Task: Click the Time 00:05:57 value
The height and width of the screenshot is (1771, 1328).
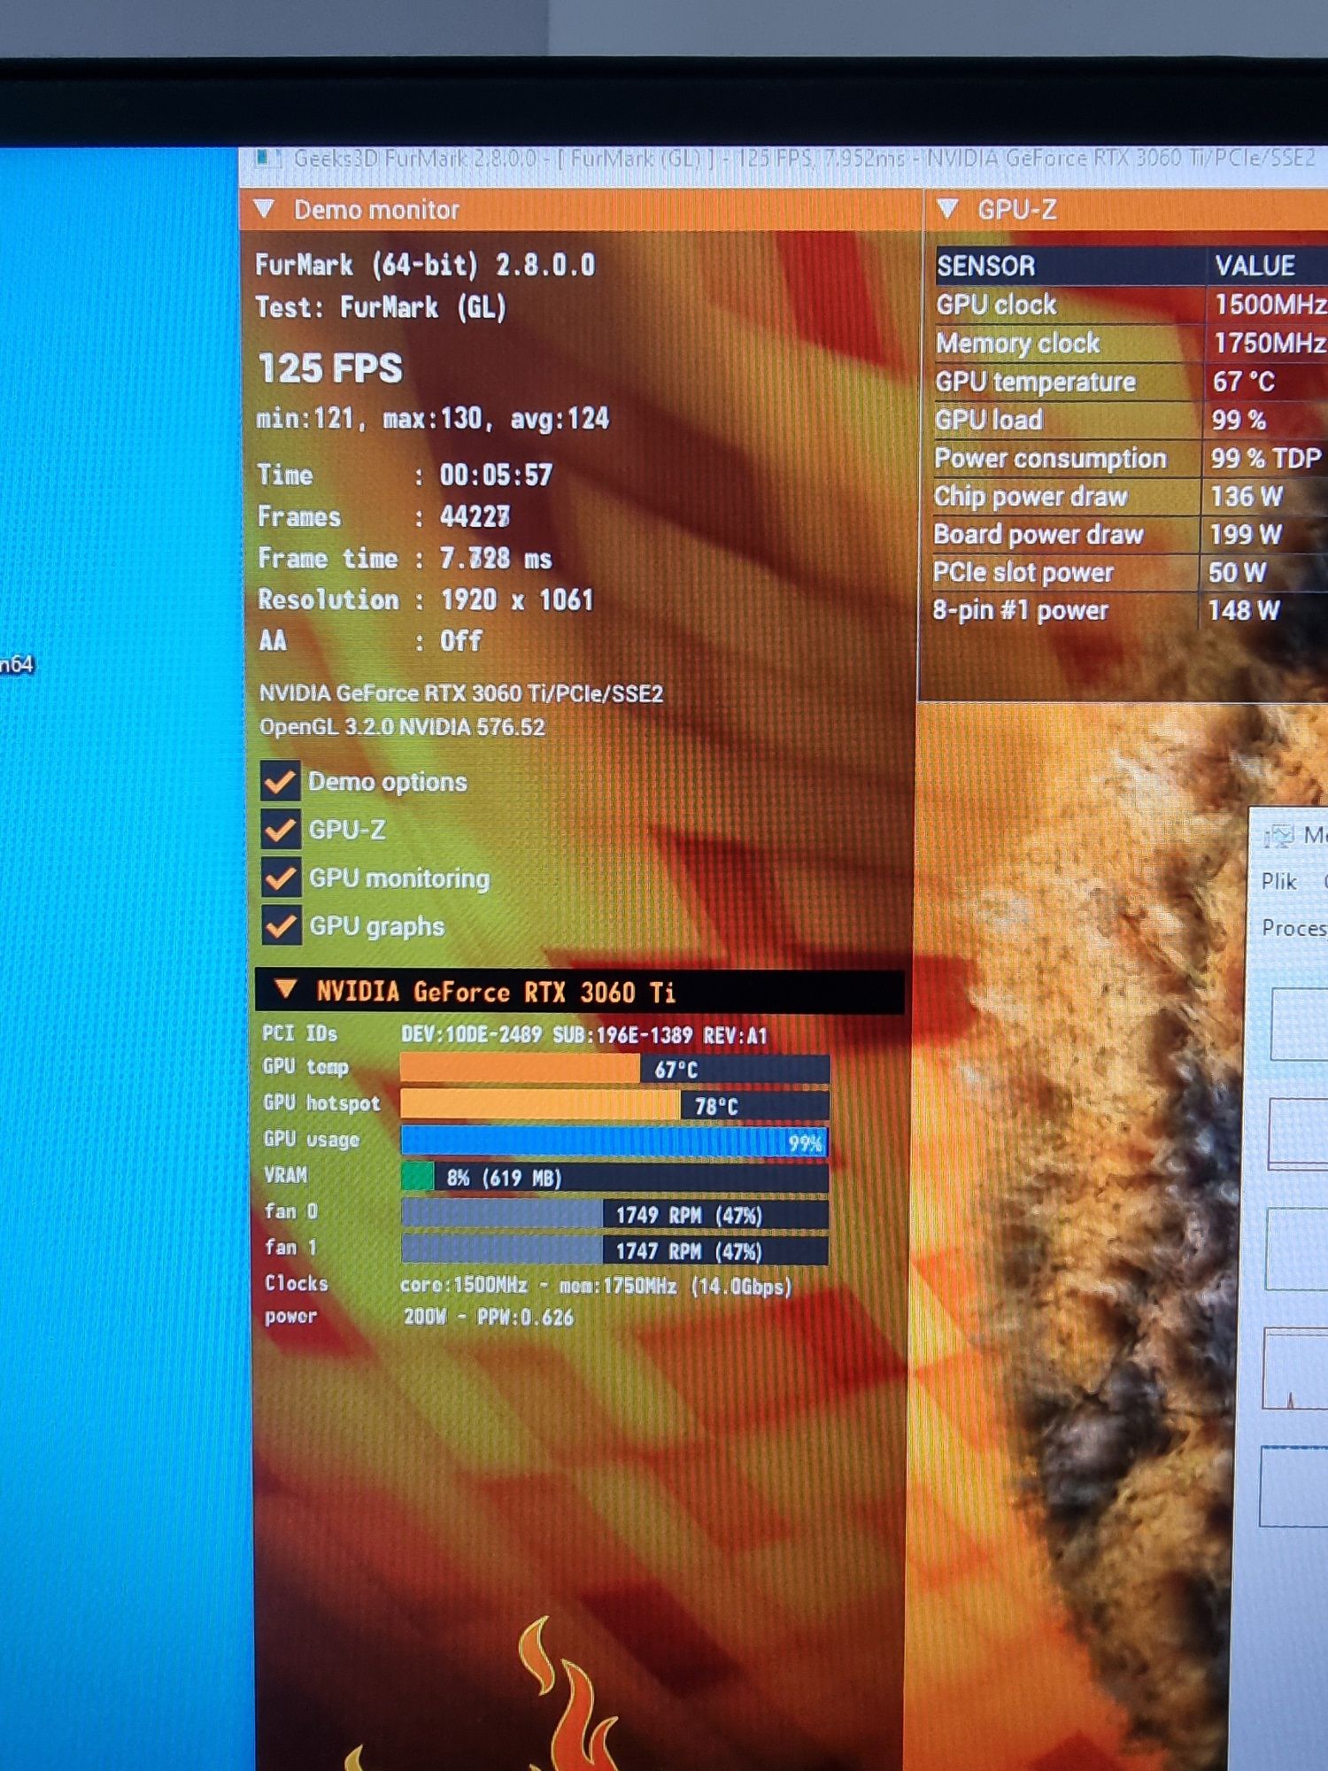Action: coord(496,476)
